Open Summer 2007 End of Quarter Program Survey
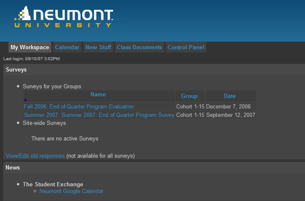Viewport: 305px width, 201px height. [99, 115]
